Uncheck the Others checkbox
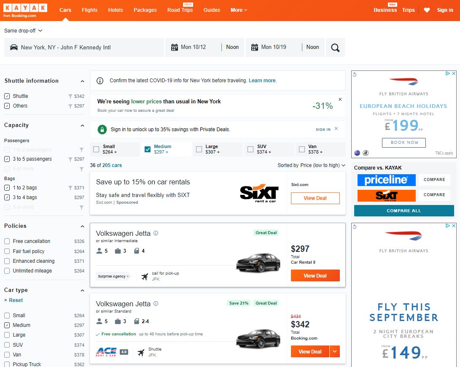 click(7, 106)
